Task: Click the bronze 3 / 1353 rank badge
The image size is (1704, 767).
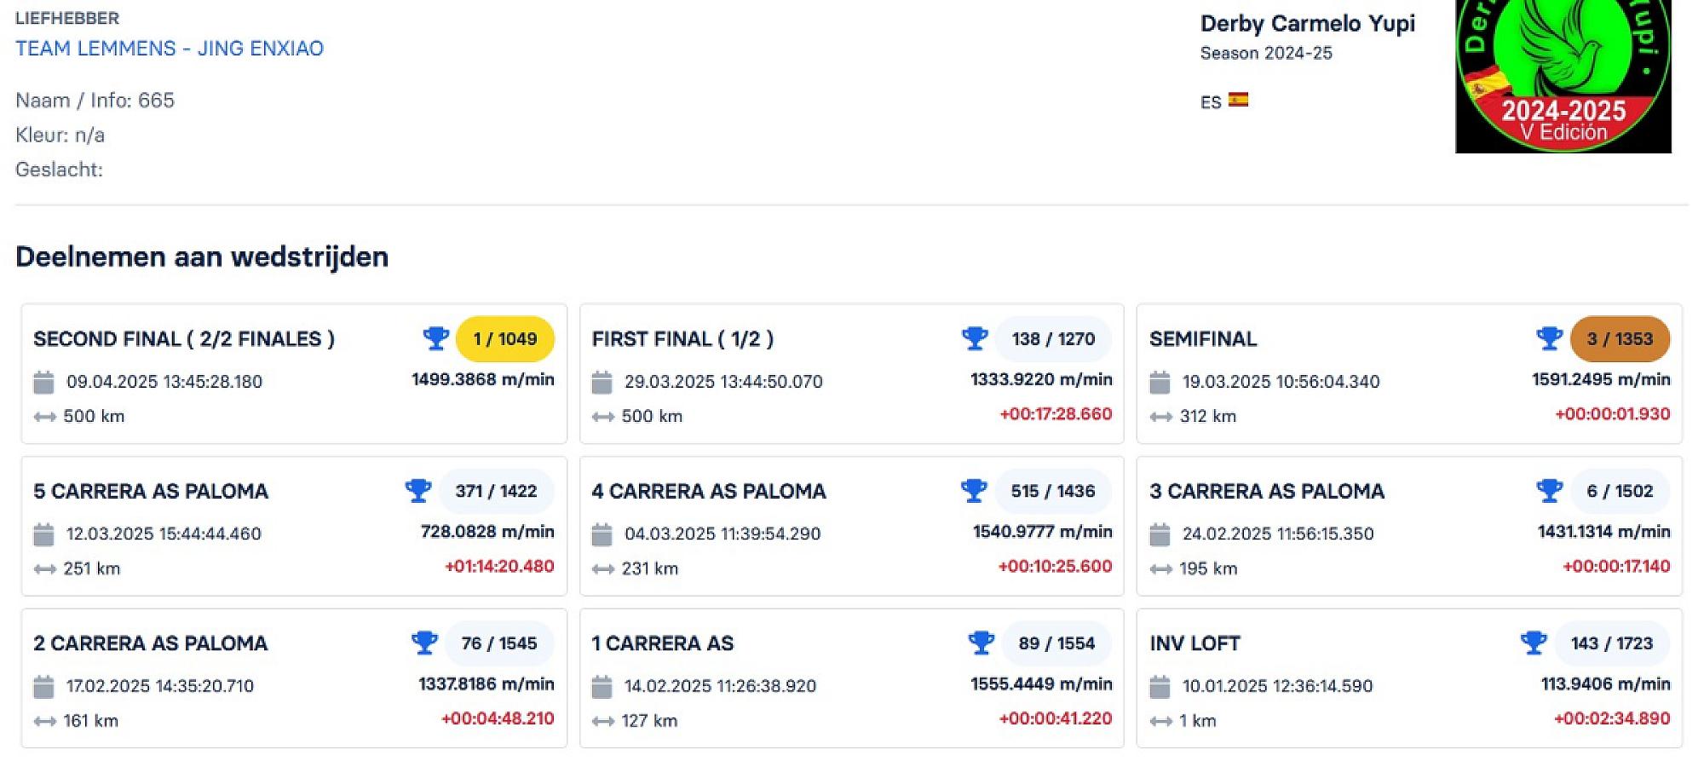Action: (1619, 339)
